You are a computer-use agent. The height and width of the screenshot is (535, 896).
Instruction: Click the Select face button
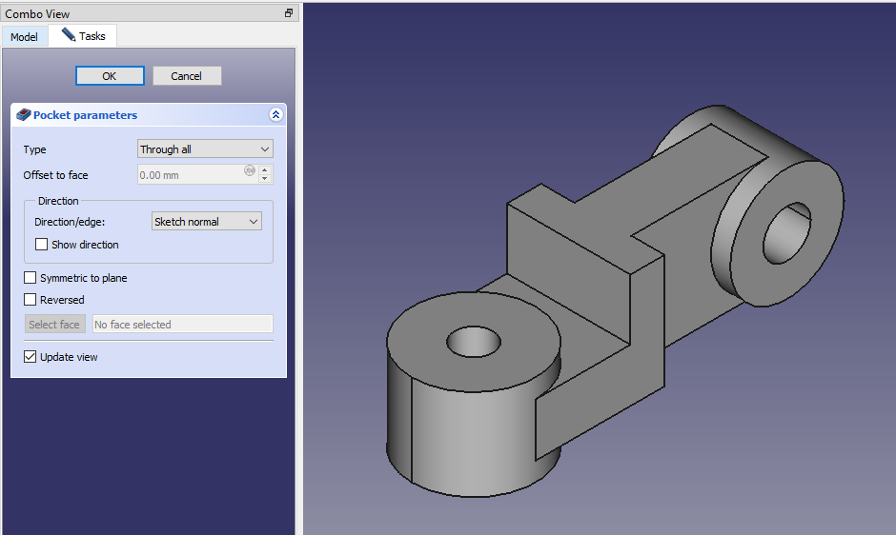(55, 325)
